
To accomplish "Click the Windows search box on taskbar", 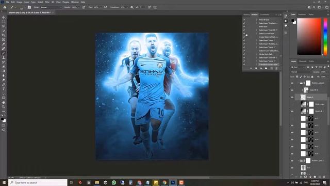I will [38, 182].
